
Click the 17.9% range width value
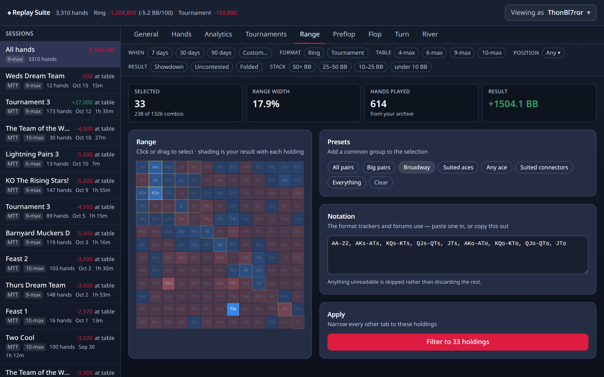click(x=266, y=104)
